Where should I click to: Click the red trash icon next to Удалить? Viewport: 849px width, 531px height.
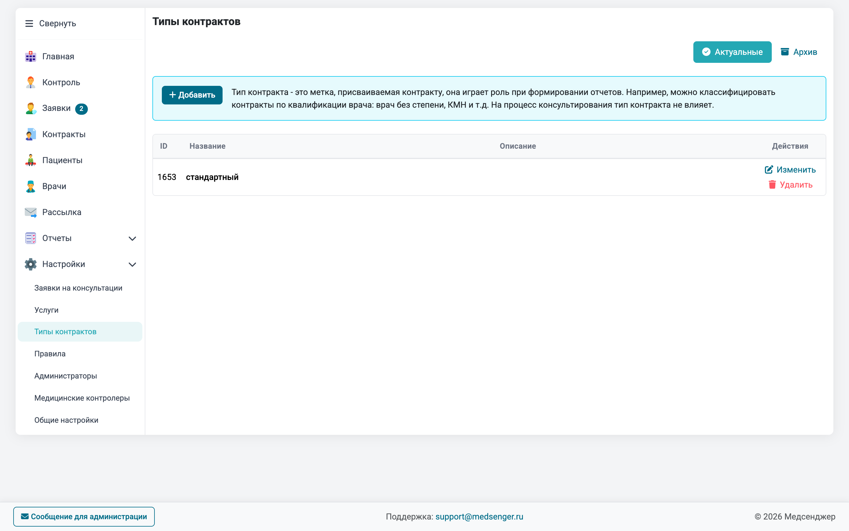point(772,185)
